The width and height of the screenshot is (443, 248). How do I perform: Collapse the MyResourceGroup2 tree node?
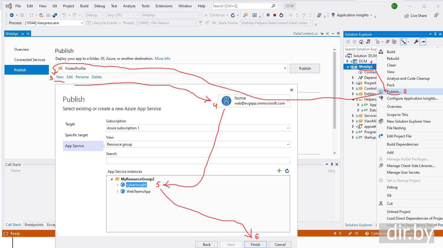coord(112,179)
